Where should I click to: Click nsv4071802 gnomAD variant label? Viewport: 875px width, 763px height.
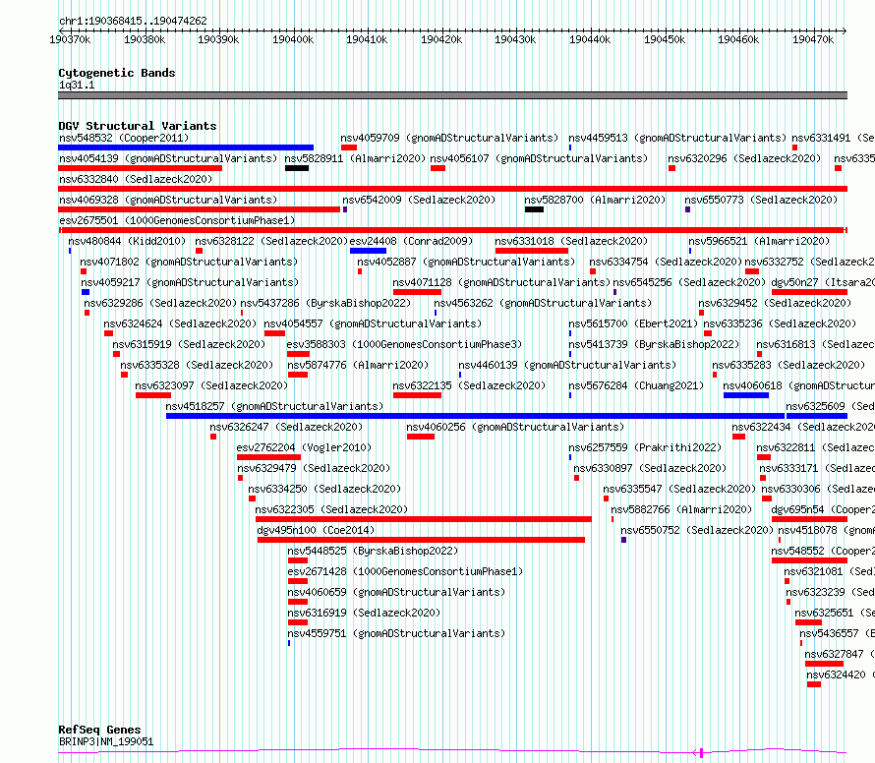click(189, 262)
